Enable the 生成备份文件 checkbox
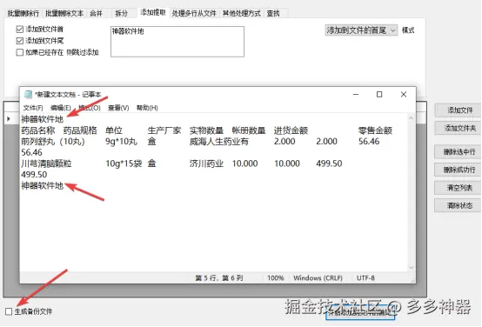Screen dimensions: 482x327 pos(9,311)
